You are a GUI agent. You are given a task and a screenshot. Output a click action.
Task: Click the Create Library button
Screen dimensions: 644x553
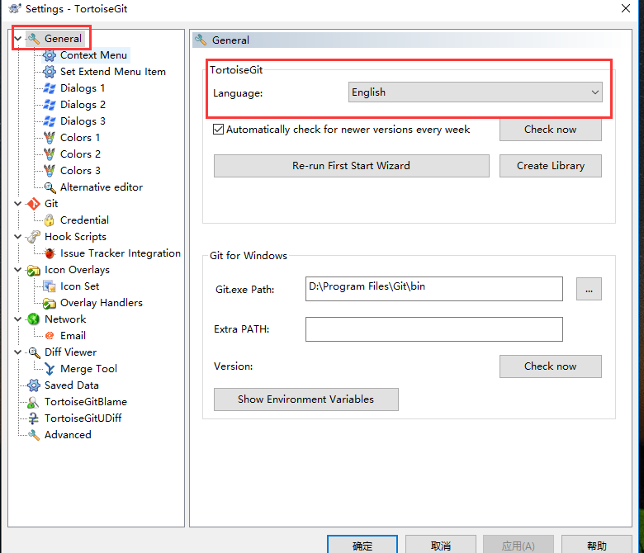click(x=551, y=165)
